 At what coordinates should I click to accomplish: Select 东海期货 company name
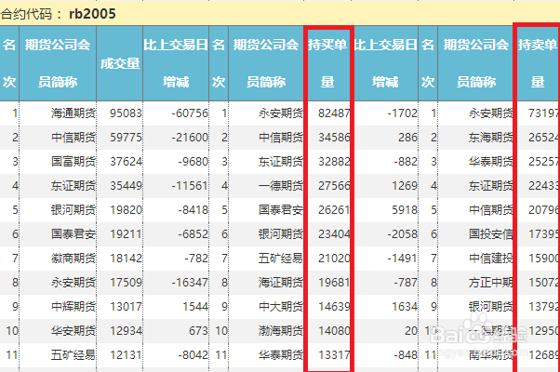coord(491,138)
